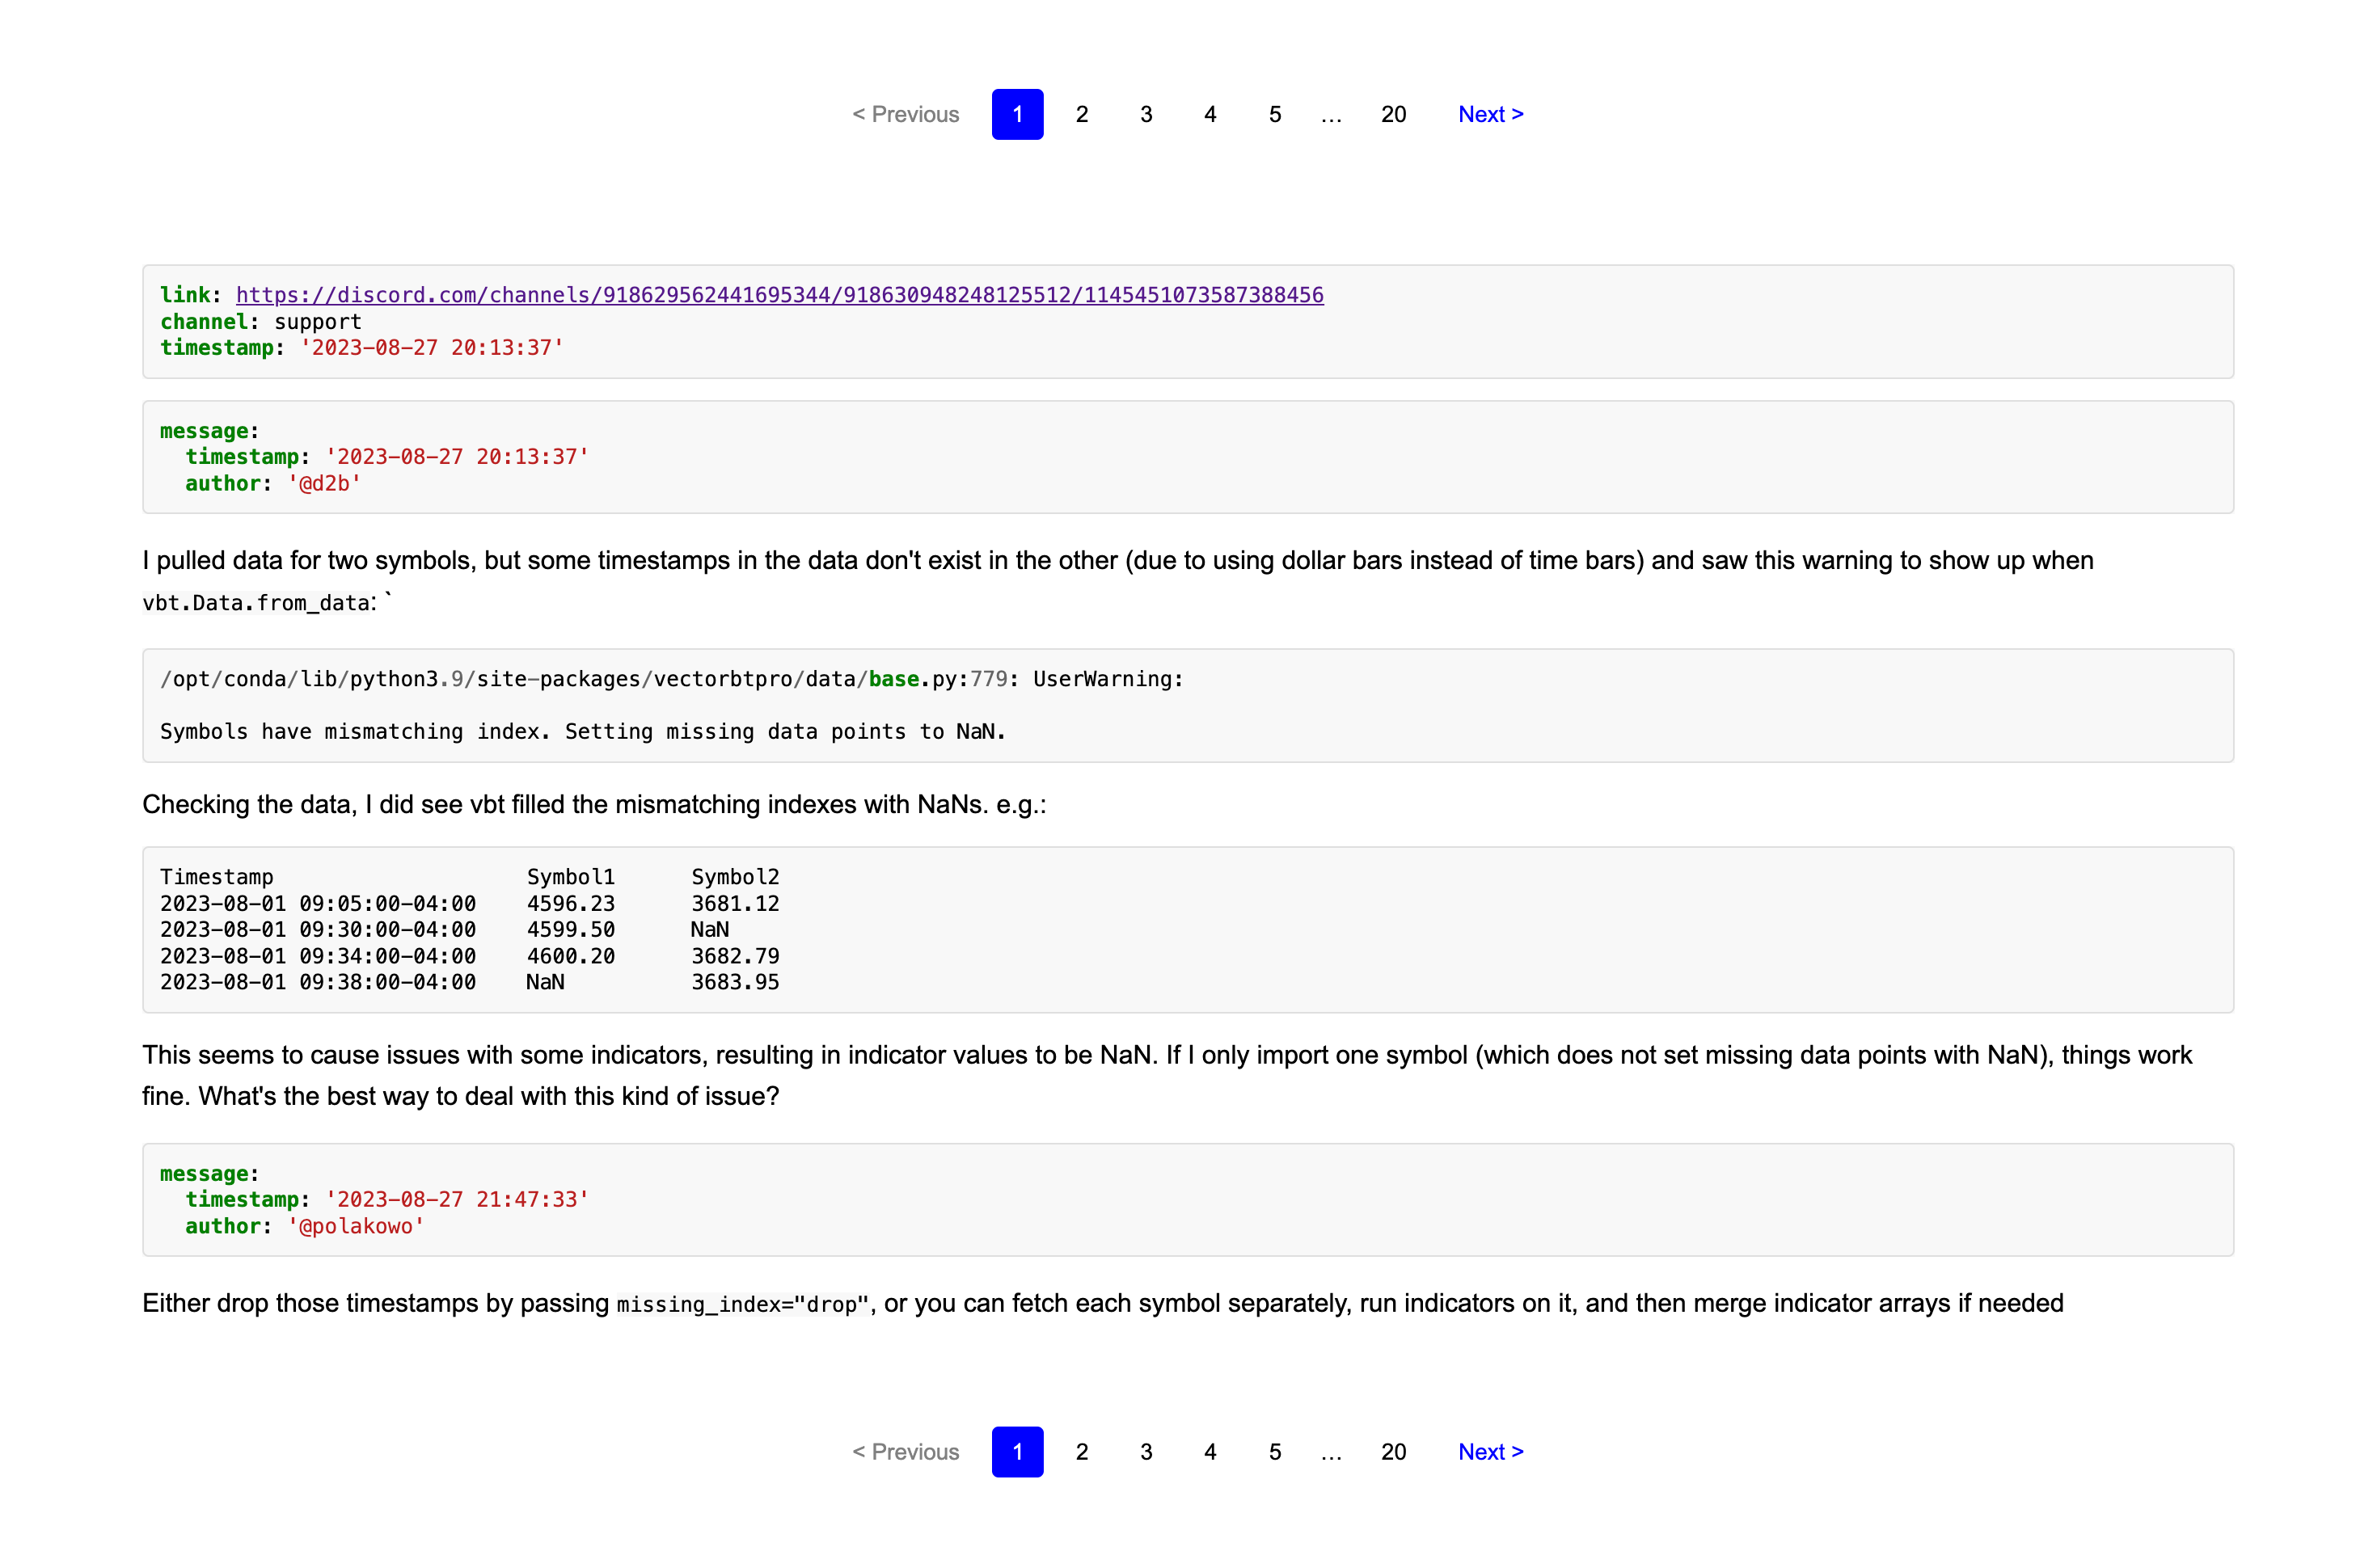This screenshot has height=1568, width=2377.
Task: Jump to page 20 in top pagination
Action: pyautogui.click(x=1392, y=114)
